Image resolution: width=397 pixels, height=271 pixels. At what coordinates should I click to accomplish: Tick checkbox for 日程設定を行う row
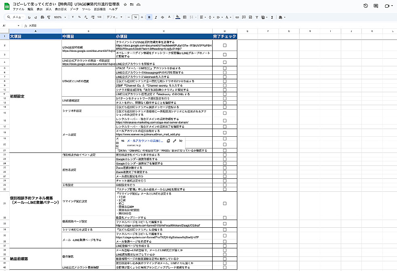225,185
